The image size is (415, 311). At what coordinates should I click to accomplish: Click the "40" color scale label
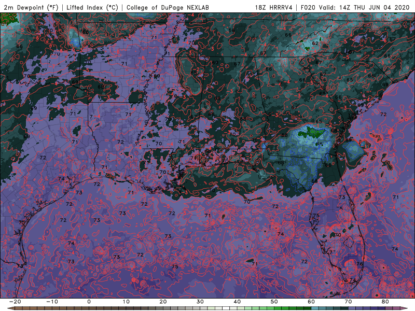(x=237, y=302)
